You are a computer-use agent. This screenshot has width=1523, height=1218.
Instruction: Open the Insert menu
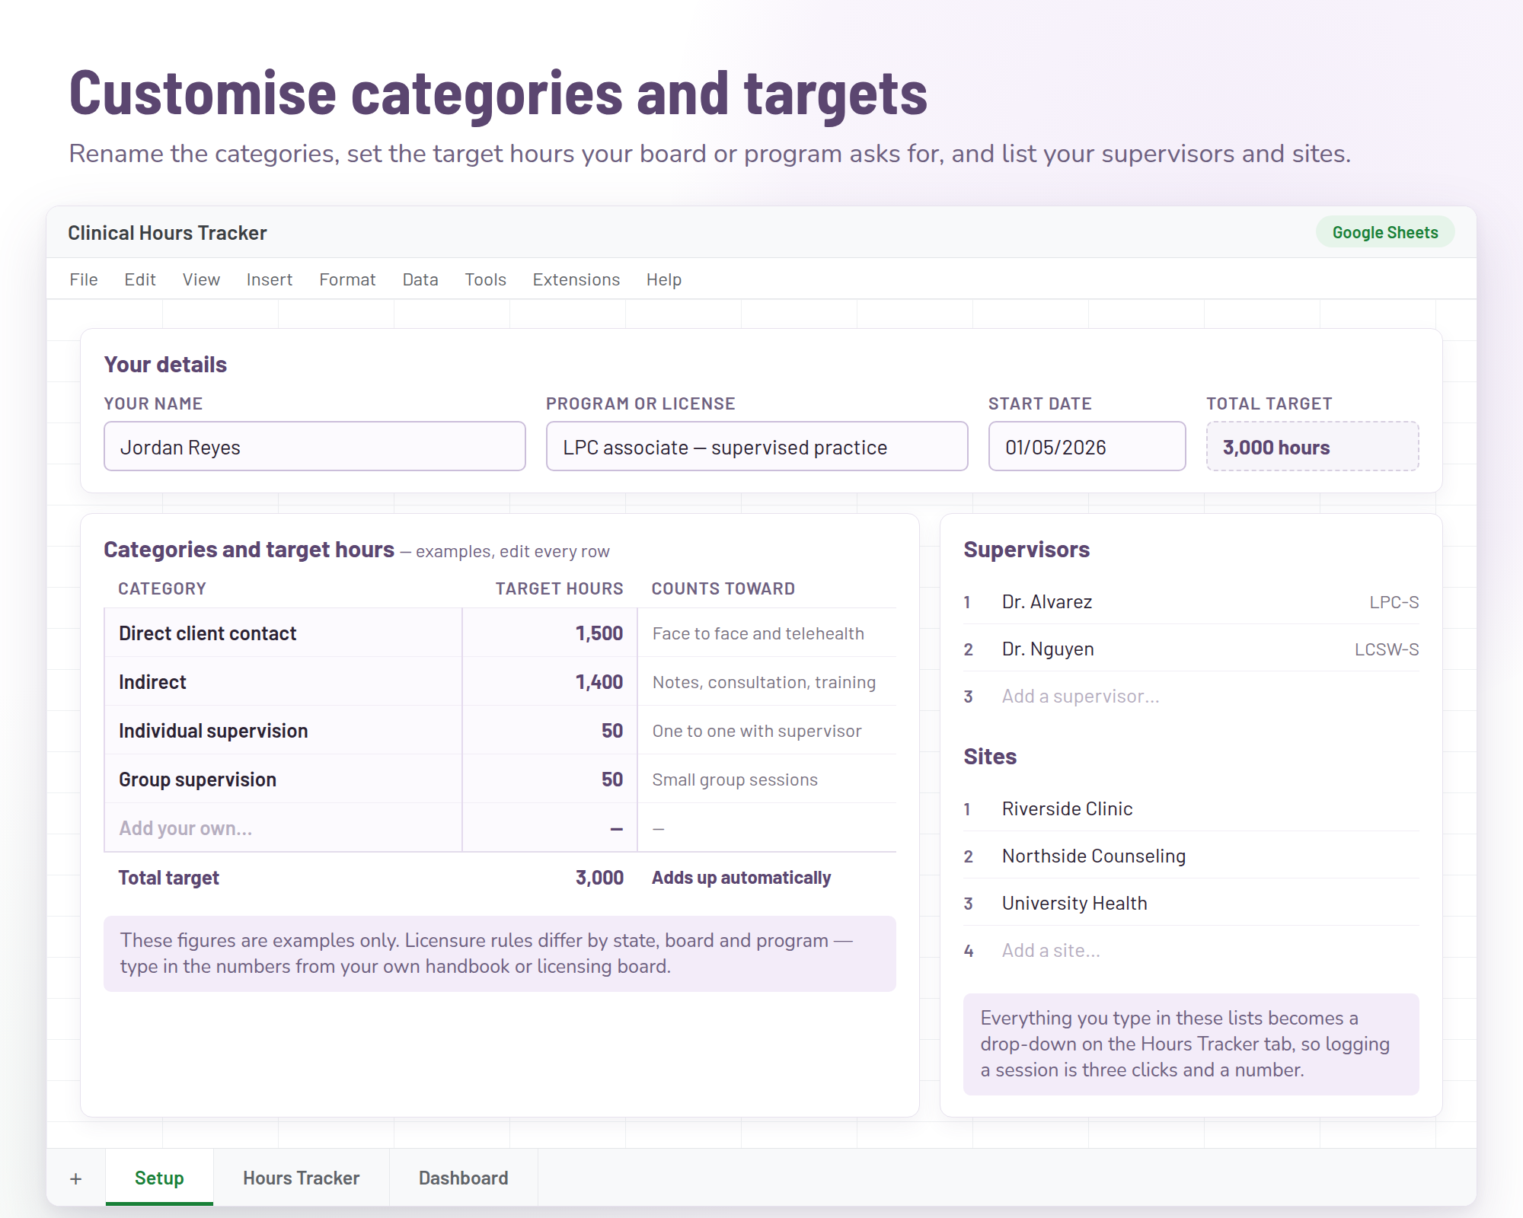click(x=270, y=279)
